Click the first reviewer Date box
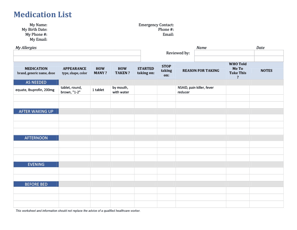Image resolution: width=297 pixels, height=230 pixels. coord(269,53)
